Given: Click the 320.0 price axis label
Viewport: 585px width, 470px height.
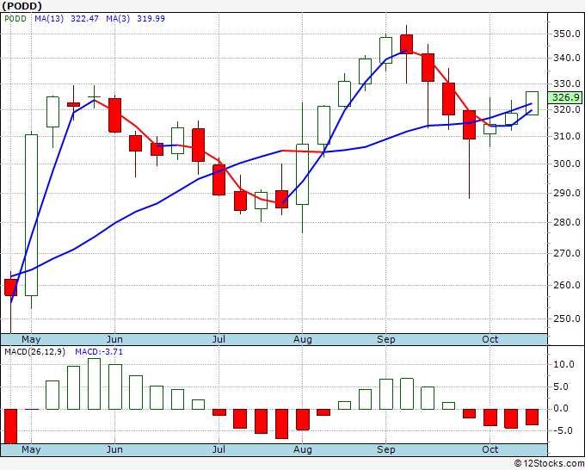Looking at the screenshot, I should click(566, 109).
